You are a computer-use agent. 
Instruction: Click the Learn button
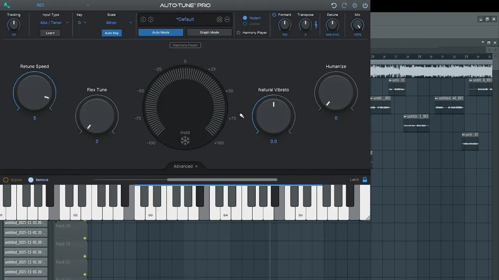pos(50,33)
